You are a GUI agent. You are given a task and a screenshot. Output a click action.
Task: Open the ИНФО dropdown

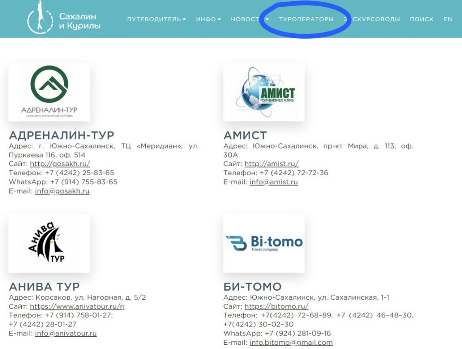208,19
